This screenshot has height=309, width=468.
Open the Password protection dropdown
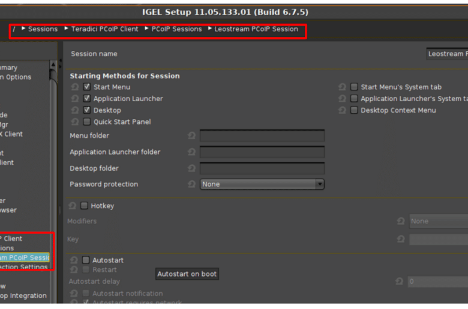coord(262,184)
